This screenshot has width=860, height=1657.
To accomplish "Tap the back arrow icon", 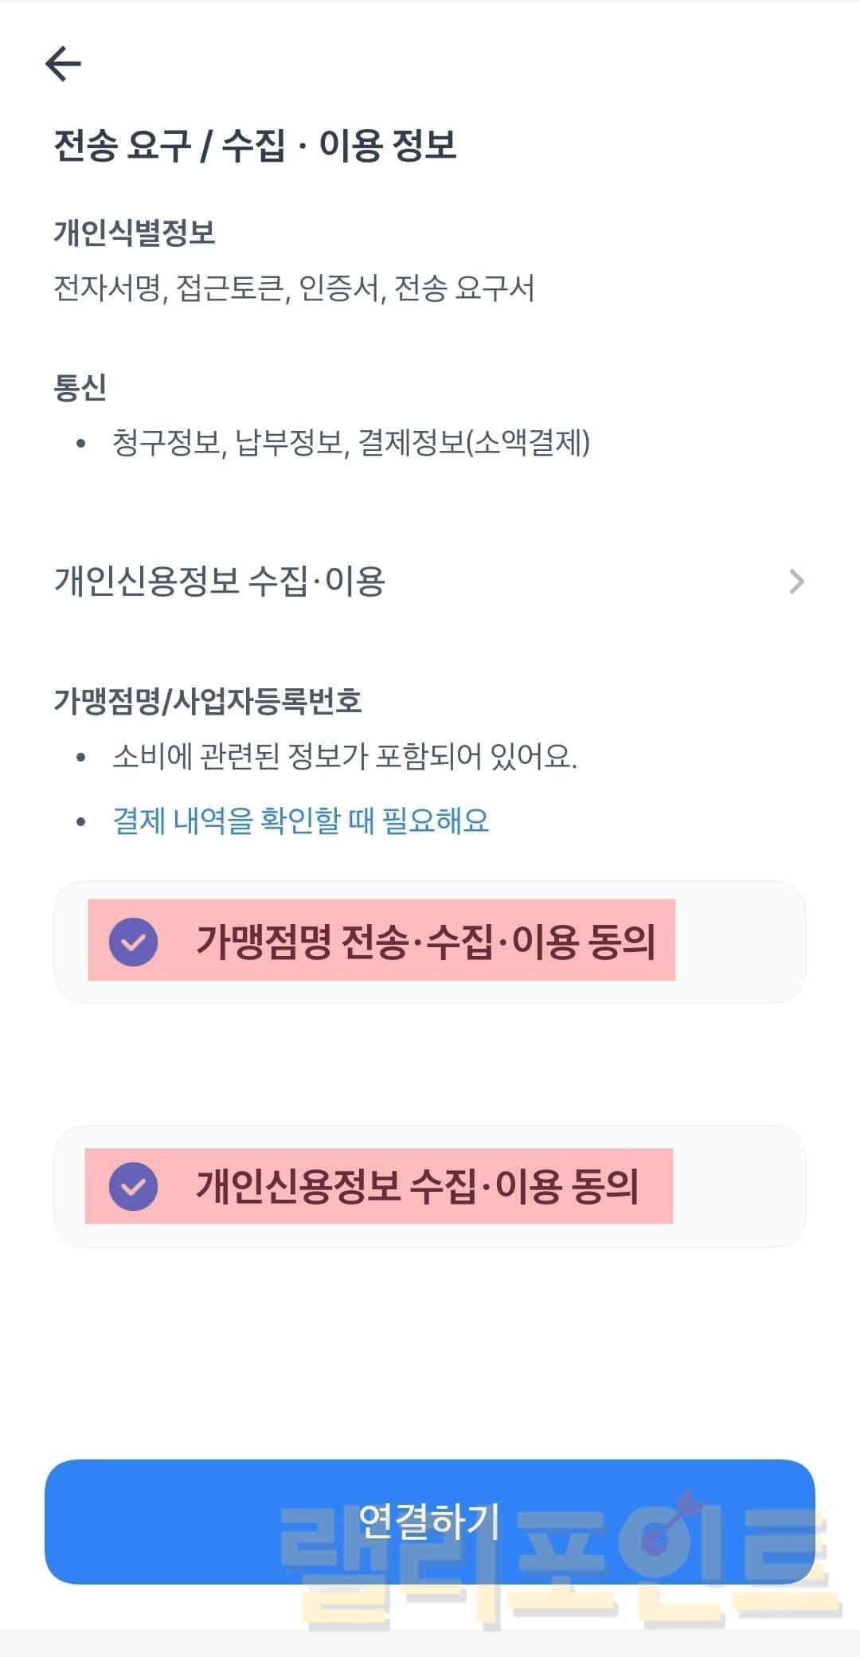I will [64, 64].
